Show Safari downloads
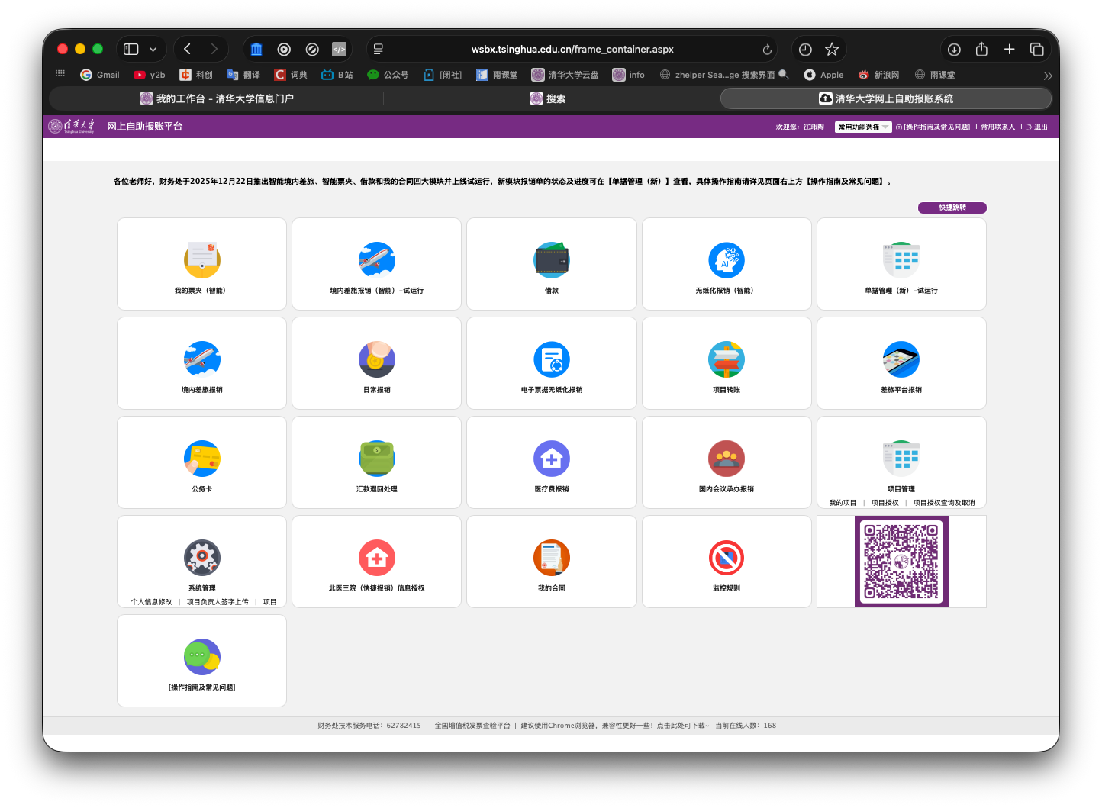This screenshot has height=808, width=1102. coord(954,49)
